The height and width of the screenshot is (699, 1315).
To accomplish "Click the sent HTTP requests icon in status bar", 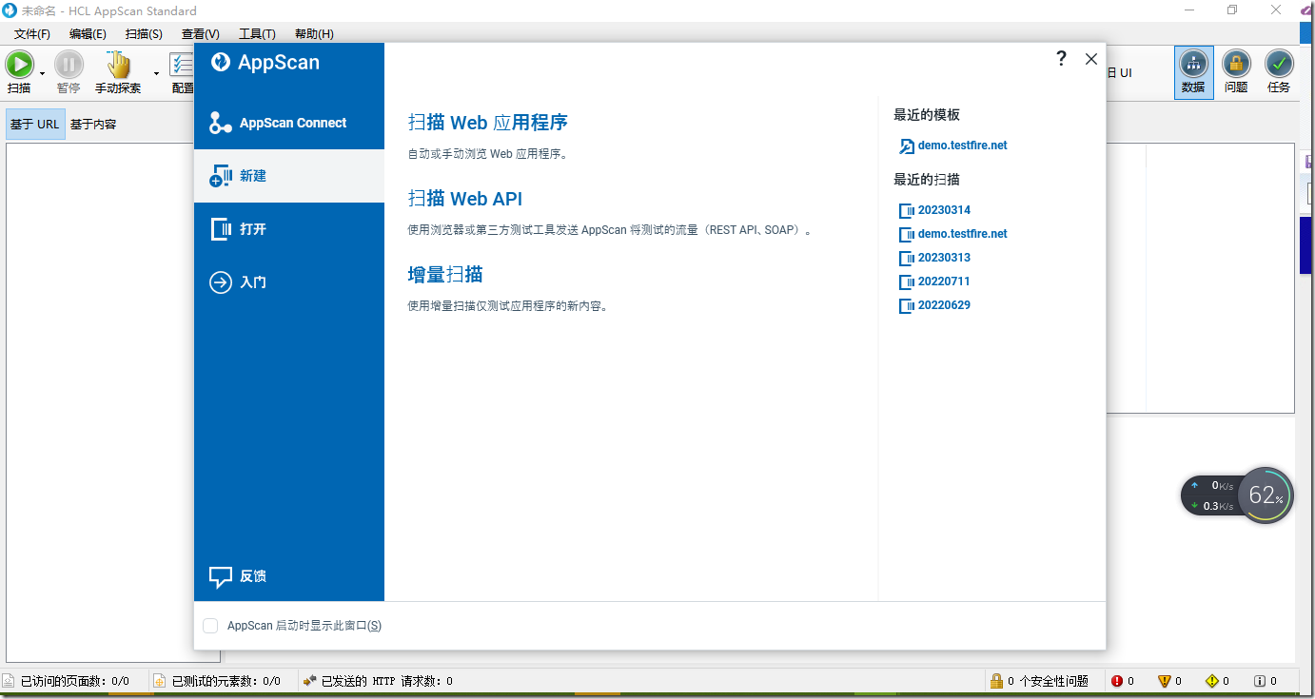I will [x=310, y=681].
